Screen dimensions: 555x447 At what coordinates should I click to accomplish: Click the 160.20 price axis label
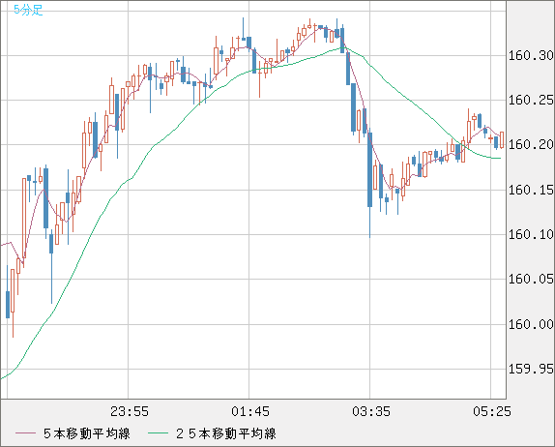tap(531, 144)
